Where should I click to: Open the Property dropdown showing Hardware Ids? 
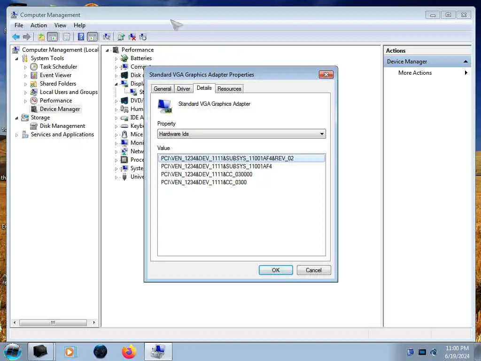(x=241, y=134)
